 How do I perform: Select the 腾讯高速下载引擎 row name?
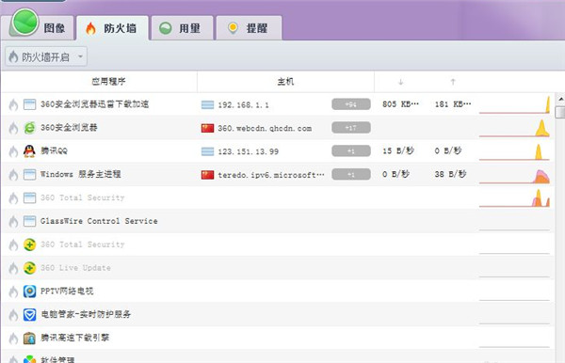(x=75, y=338)
